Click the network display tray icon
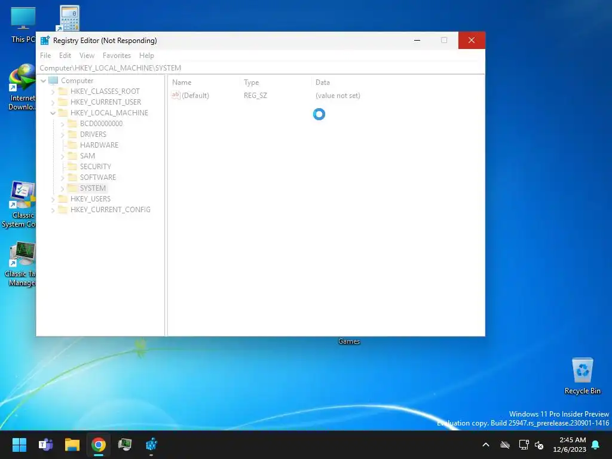The height and width of the screenshot is (459, 612). click(x=524, y=445)
